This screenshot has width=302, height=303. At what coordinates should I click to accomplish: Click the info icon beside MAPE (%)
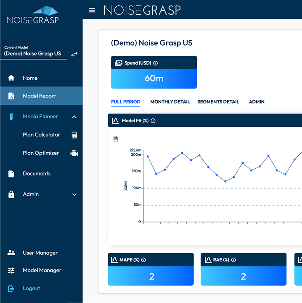[143, 260]
